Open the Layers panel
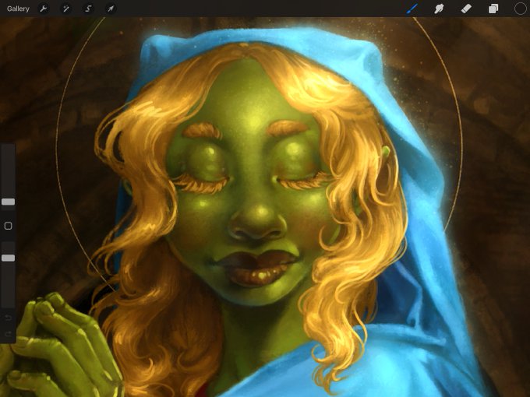This screenshot has width=530, height=397. point(493,9)
